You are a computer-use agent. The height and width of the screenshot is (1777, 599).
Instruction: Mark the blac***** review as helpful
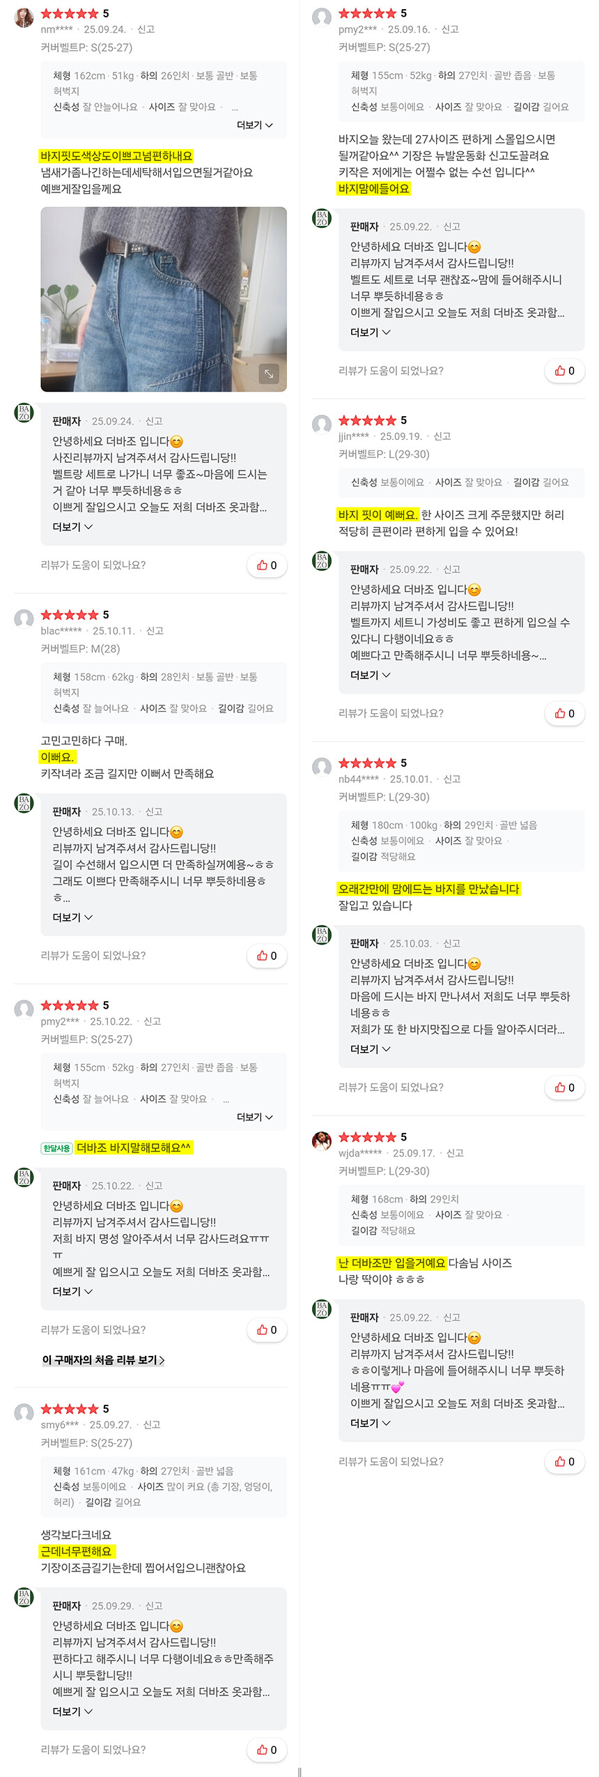pos(267,956)
